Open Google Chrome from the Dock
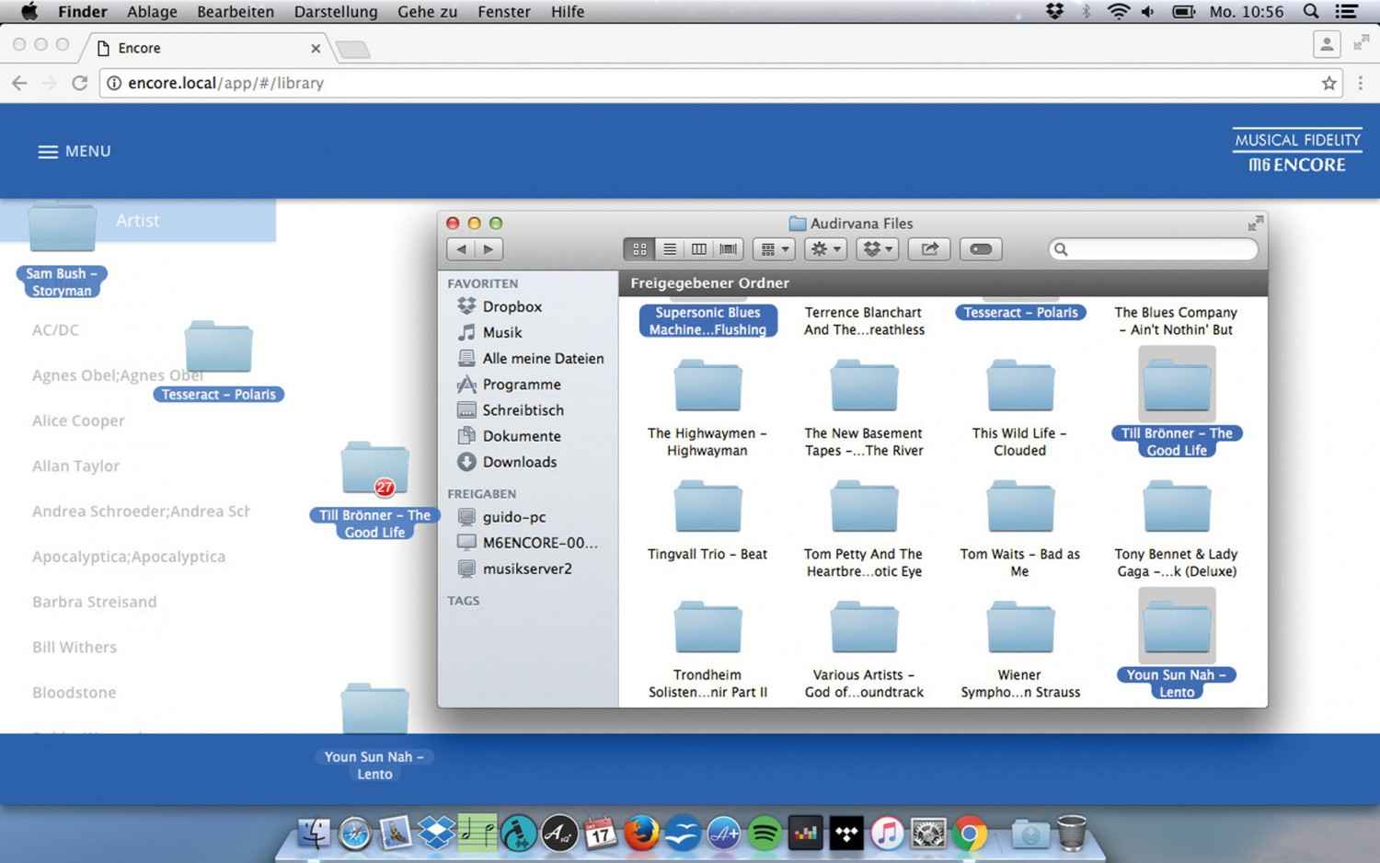This screenshot has height=863, width=1380. tap(969, 834)
